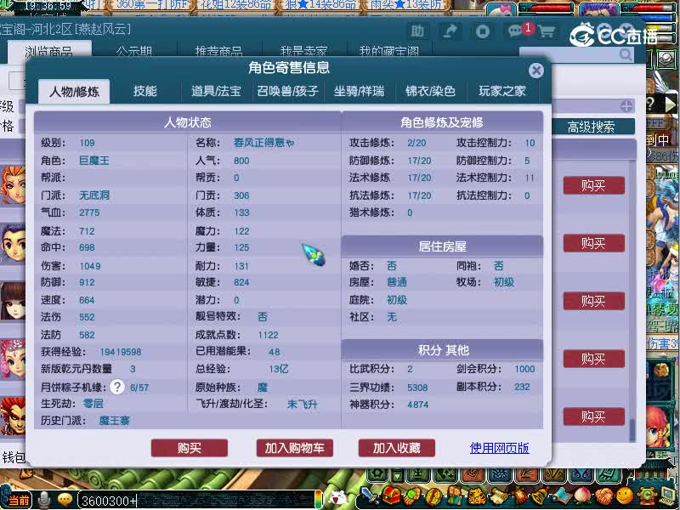Click the pink-haired girl character thumbnail
The image size is (680, 510).
pyautogui.click(x=12, y=359)
